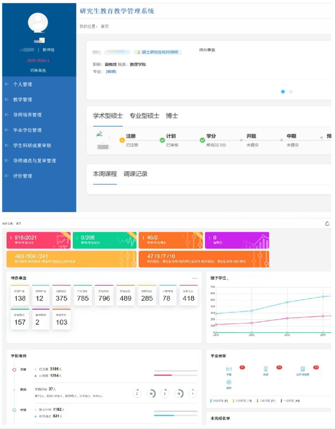Viewport: 335px width, 429px height.
Task: Click the green checkmark beside 学分
Action: coord(203,140)
